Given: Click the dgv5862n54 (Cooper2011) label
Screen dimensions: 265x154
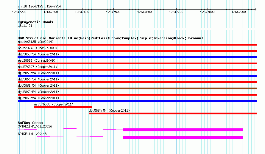Looking at the screenshot, I should (38, 92).
